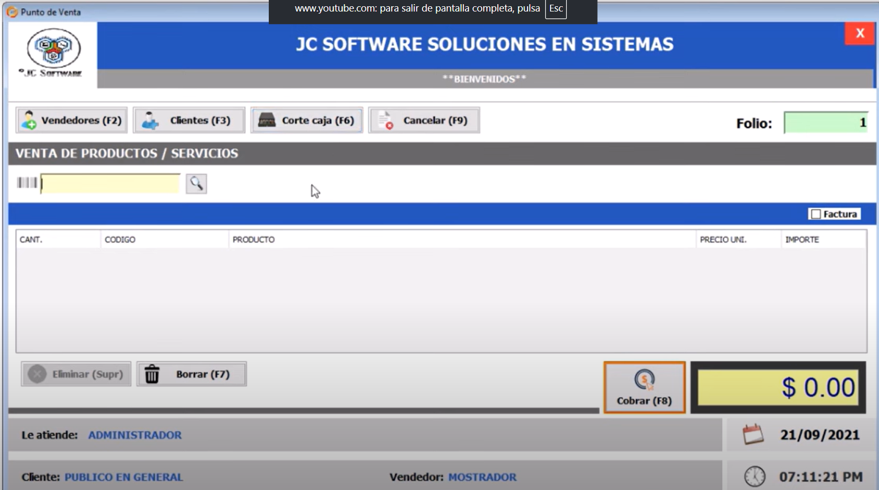Click the barcode icon beside the code field

[27, 183]
